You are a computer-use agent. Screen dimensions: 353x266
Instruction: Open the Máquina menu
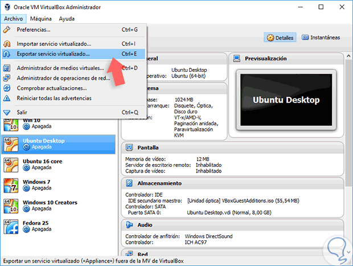pyautogui.click(x=41, y=19)
